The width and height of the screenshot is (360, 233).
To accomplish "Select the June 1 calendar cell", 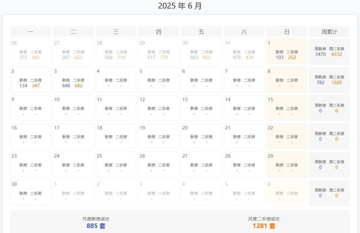I will pos(287,51).
